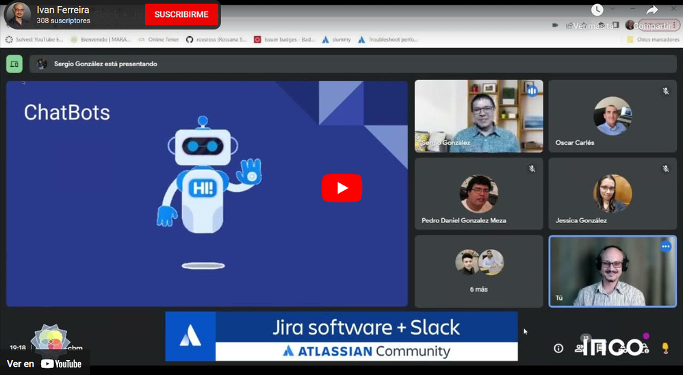The image size is (683, 375).
Task: Open Ivan Ferreira channel avatar
Action: pos(18,14)
